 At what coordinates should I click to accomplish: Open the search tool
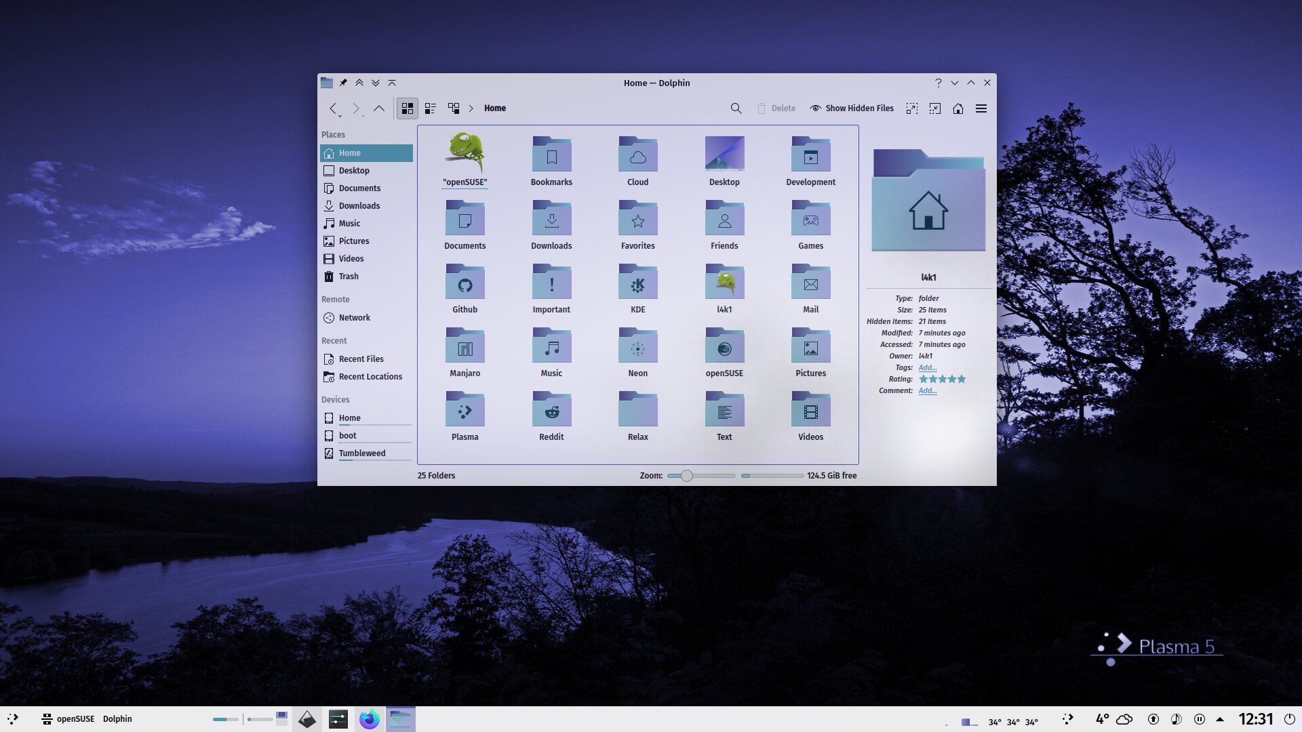pos(736,108)
